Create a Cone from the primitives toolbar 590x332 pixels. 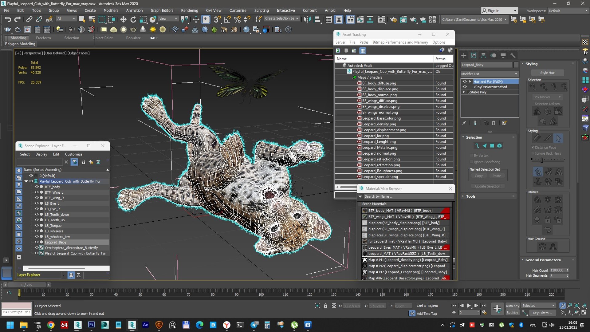tap(143, 30)
